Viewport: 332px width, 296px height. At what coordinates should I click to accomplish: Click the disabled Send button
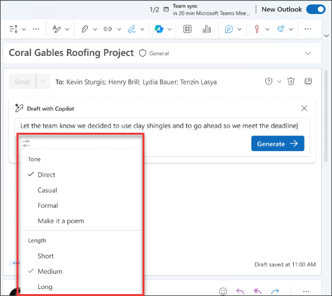click(22, 81)
